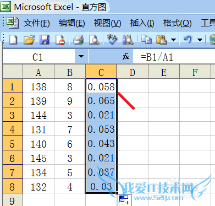Select column F header
The image size is (215, 206).
pos(195,72)
